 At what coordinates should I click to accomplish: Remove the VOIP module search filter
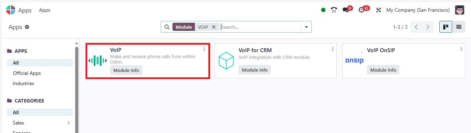[x=213, y=27]
